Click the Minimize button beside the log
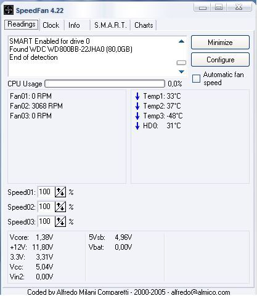This screenshot has height=296, width=257. tap(220, 43)
